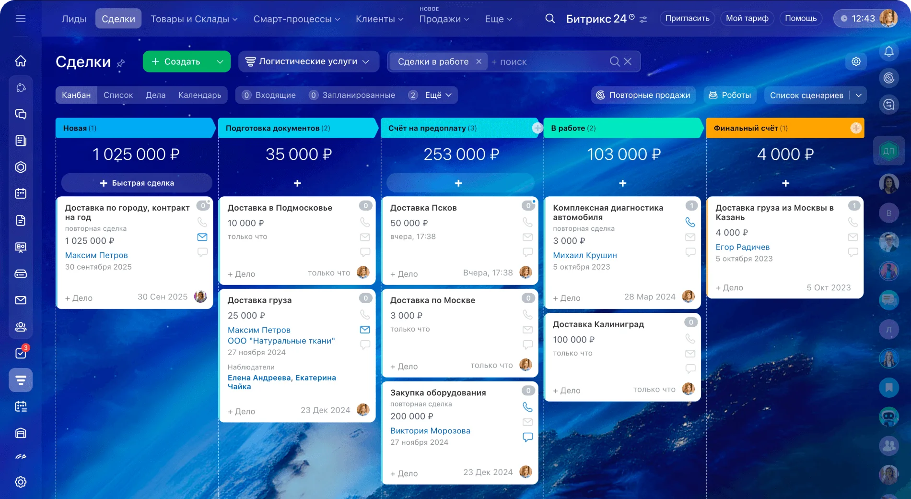Open the Пригласить button

coord(687,18)
